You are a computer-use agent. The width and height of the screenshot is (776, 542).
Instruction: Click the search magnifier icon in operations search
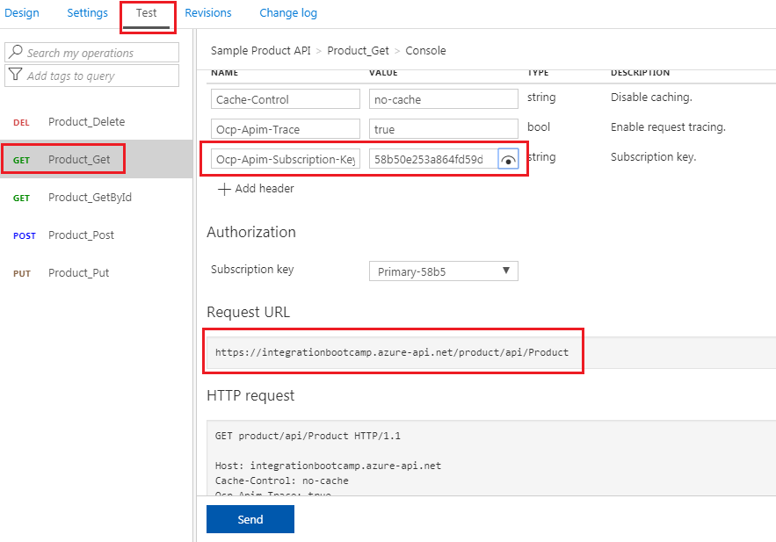click(16, 52)
